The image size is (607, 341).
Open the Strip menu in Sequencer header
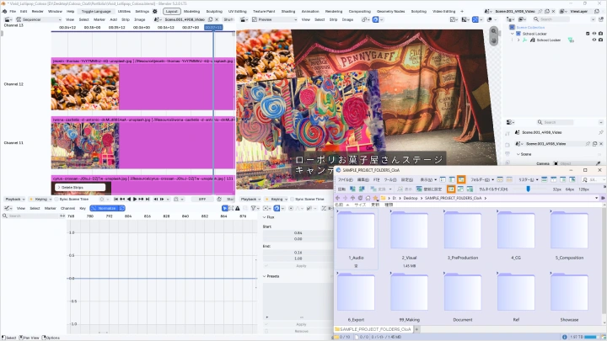[x=126, y=19]
